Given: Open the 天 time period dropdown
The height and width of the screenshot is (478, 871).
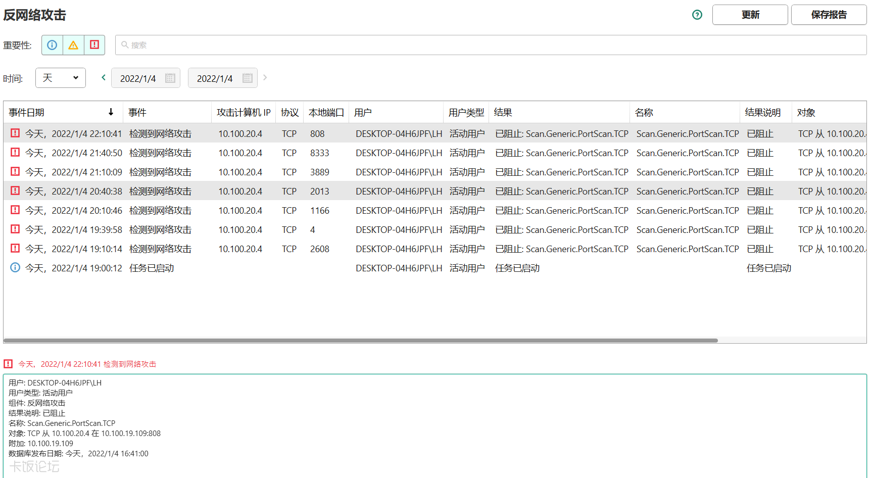Looking at the screenshot, I should (61, 78).
